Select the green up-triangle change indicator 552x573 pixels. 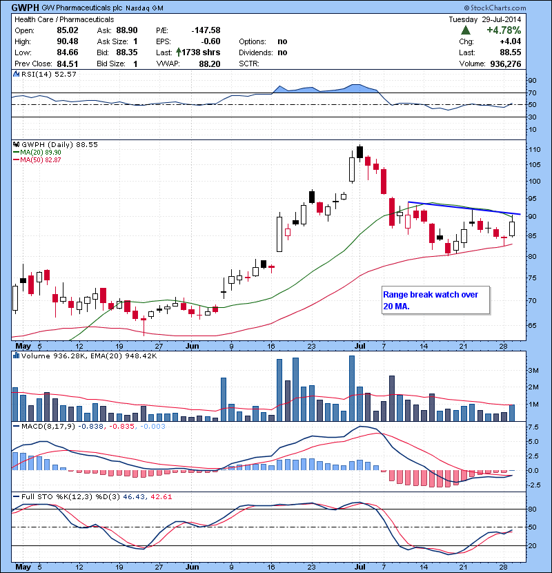click(x=466, y=30)
